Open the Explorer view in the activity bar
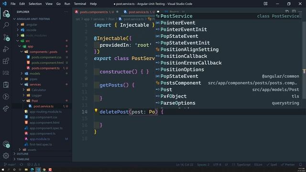This screenshot has width=306, height=172. [x=6, y=14]
